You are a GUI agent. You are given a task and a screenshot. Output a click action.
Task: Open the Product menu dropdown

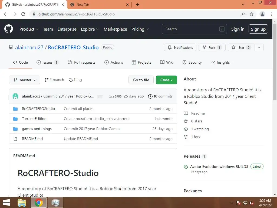pos(29,29)
